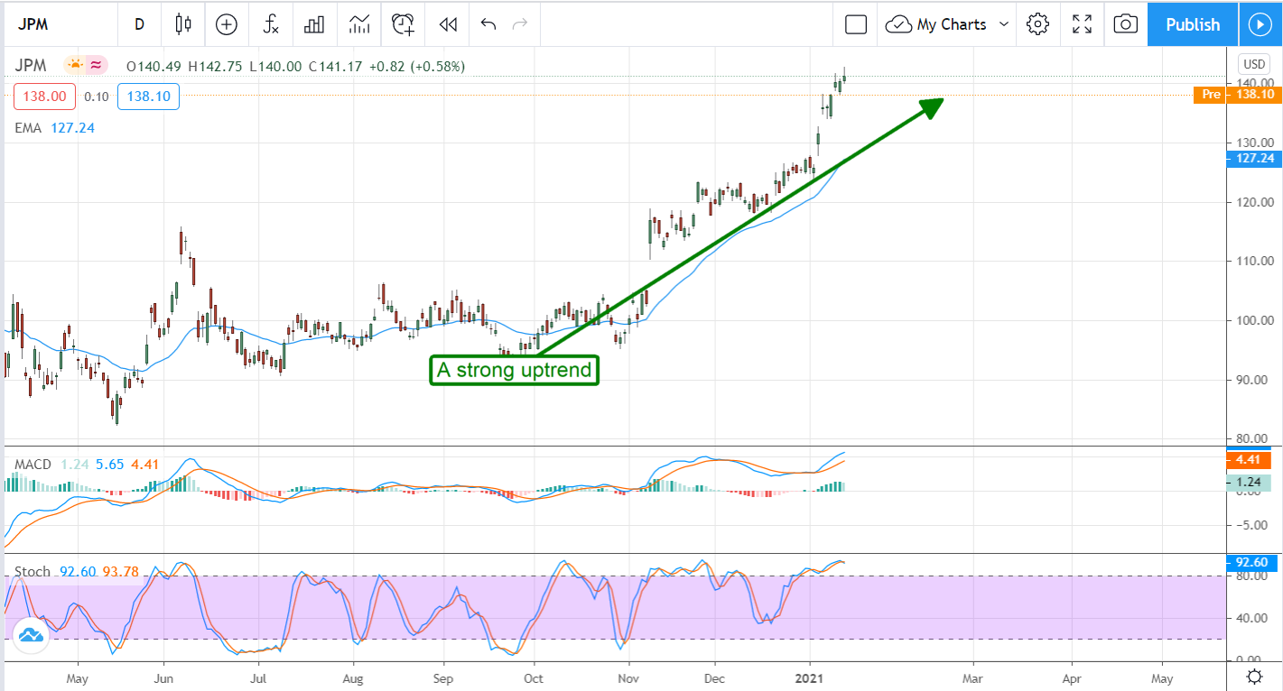
Task: Take a chart snapshot with the camera icon
Action: (1125, 24)
